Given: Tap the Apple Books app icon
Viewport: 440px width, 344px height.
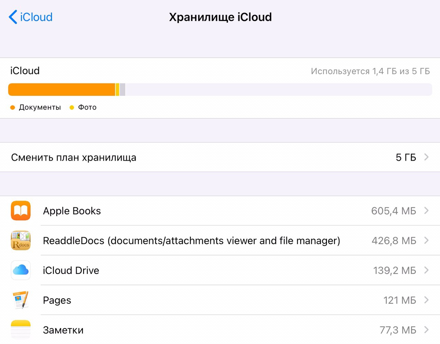Looking at the screenshot, I should tap(21, 211).
